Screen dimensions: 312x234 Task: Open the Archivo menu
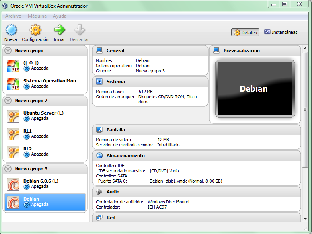pyautogui.click(x=13, y=16)
